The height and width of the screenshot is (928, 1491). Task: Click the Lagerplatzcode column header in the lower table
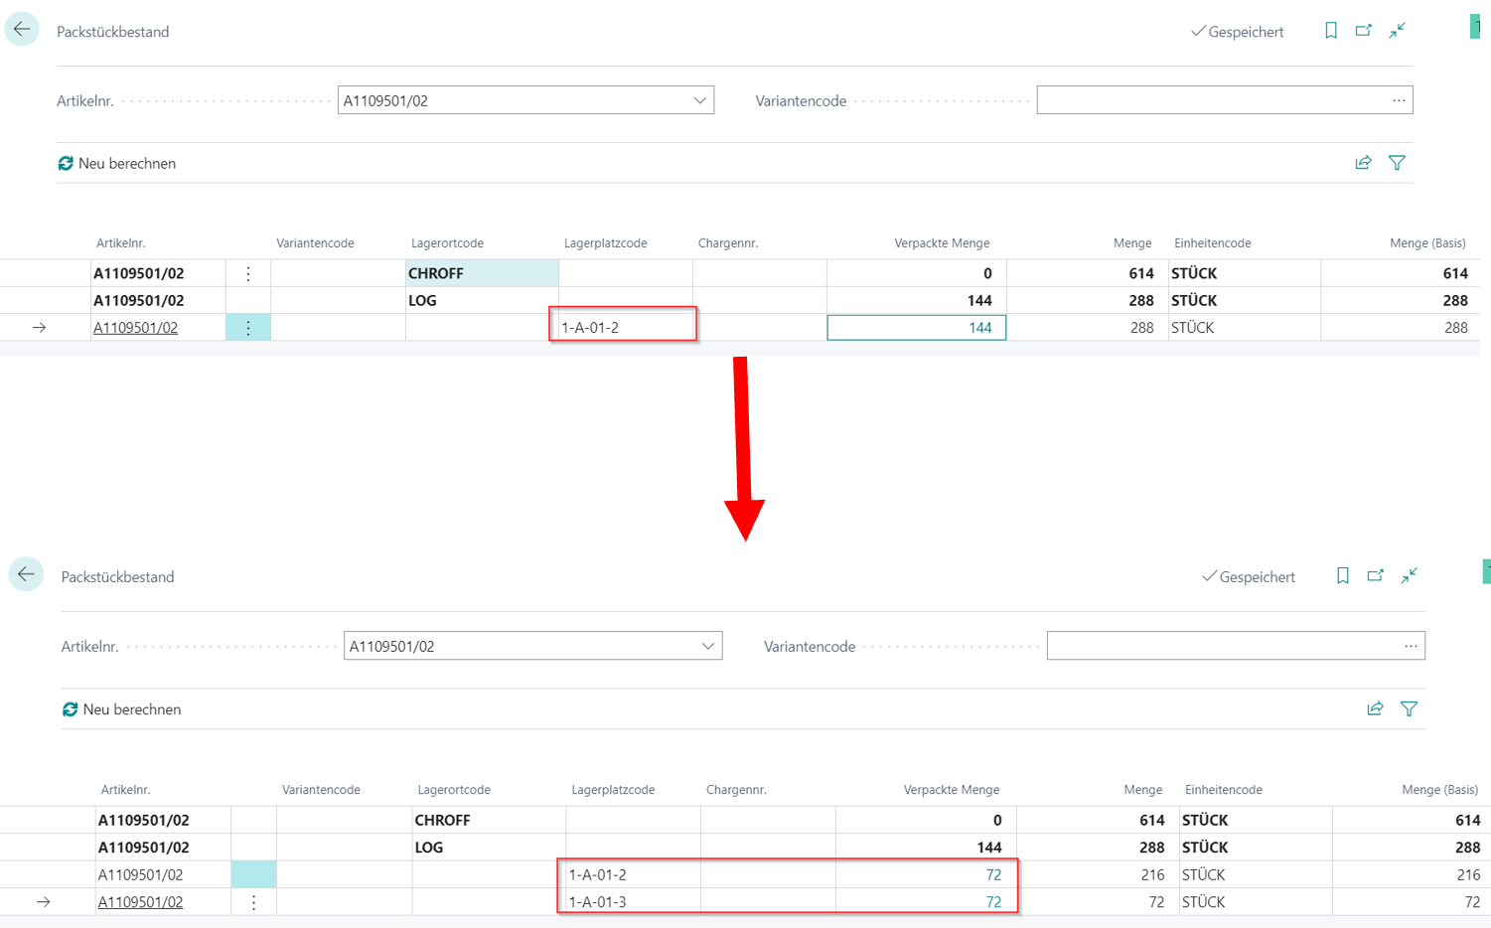coord(613,790)
